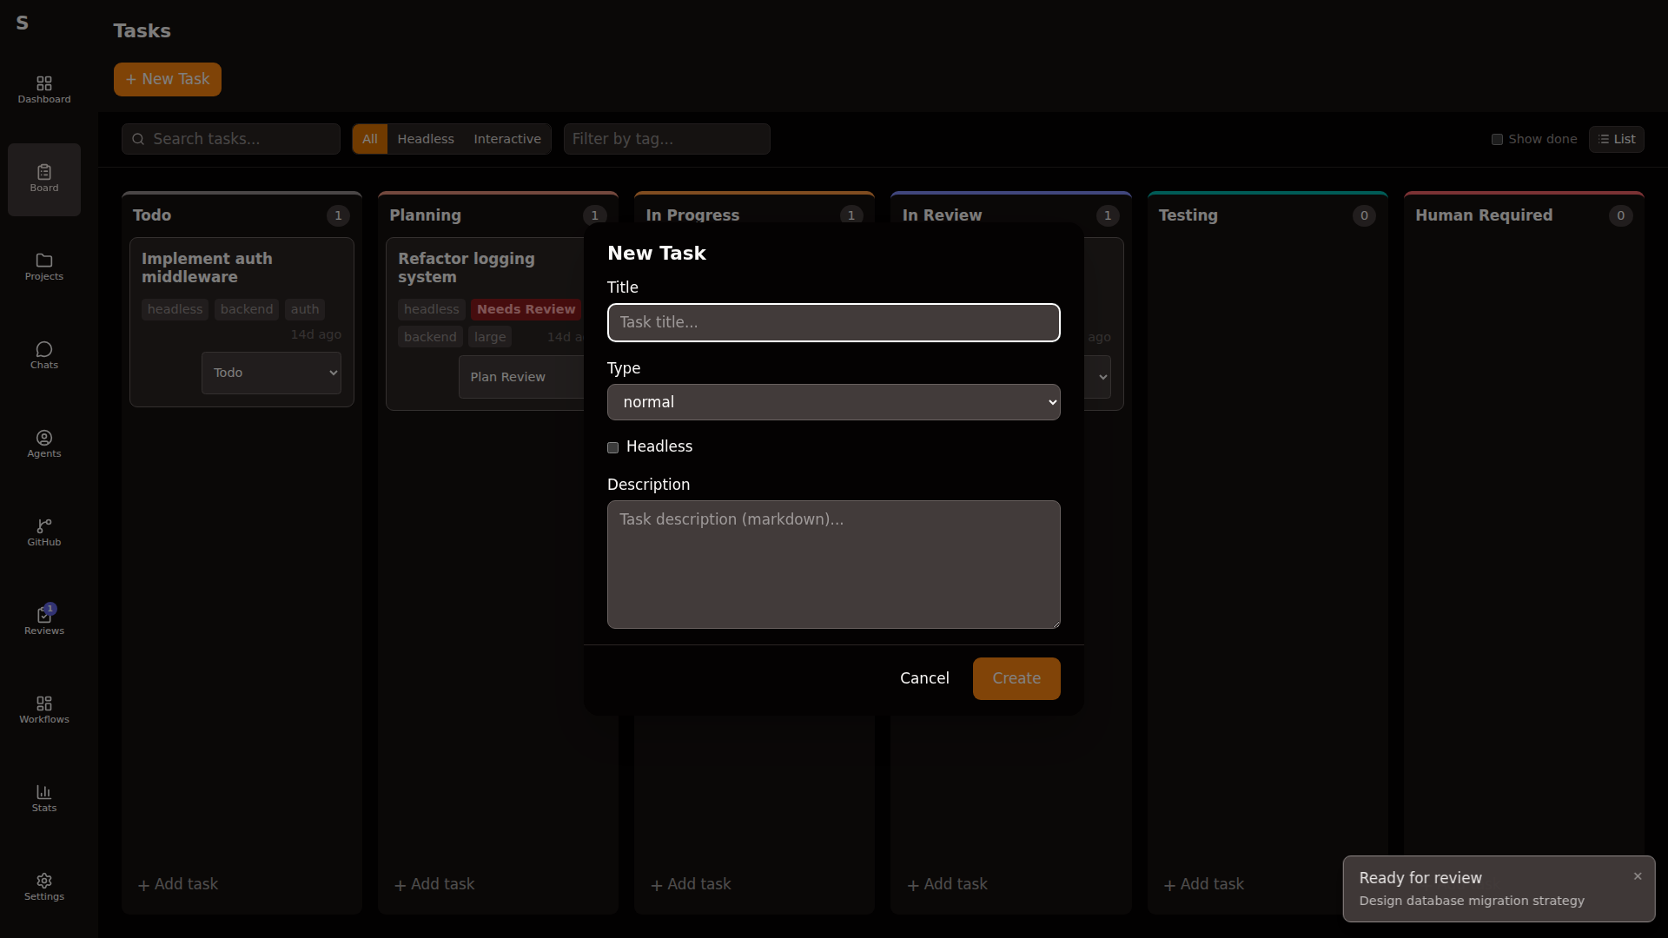Screen dimensions: 1668x938
Task: Cancel the New Task dialog
Action: pyautogui.click(x=924, y=678)
